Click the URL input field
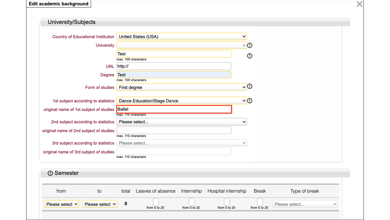Viewport: 390px width, 220px height. (174, 66)
